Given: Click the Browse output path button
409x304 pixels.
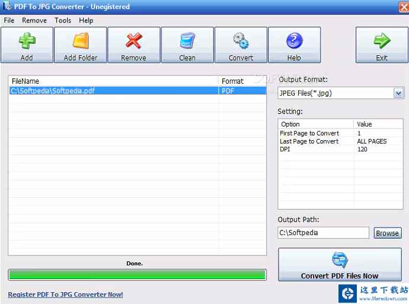Looking at the screenshot, I should pyautogui.click(x=387, y=233).
